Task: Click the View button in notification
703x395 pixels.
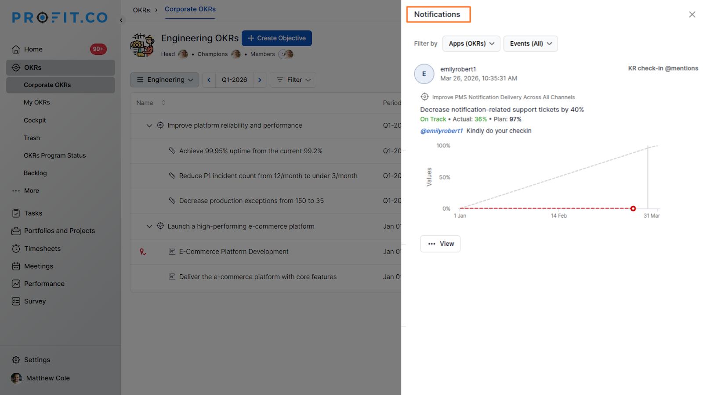Action: [440, 244]
